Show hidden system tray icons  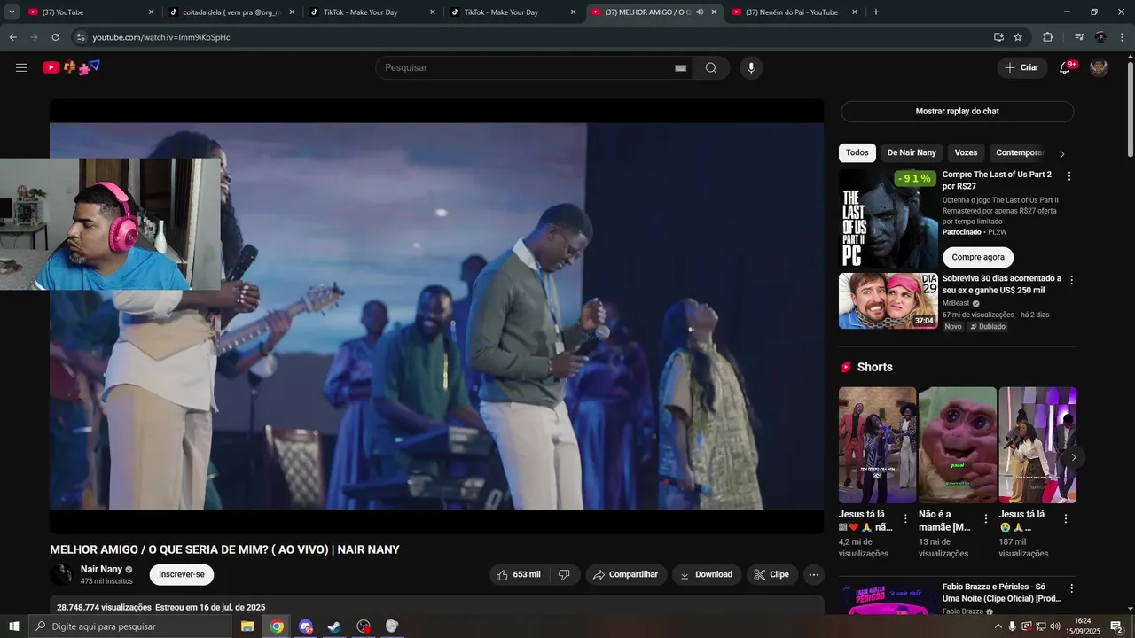[x=998, y=626]
